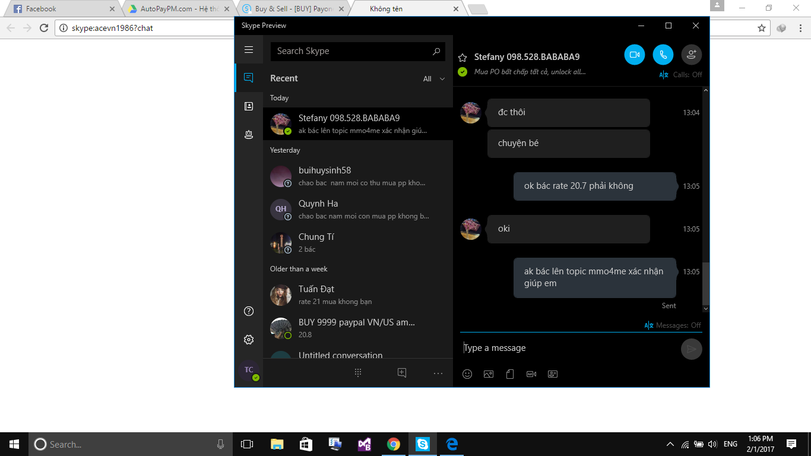Open the Recent conversations sidebar icon
Image resolution: width=811 pixels, height=456 pixels.
point(249,78)
